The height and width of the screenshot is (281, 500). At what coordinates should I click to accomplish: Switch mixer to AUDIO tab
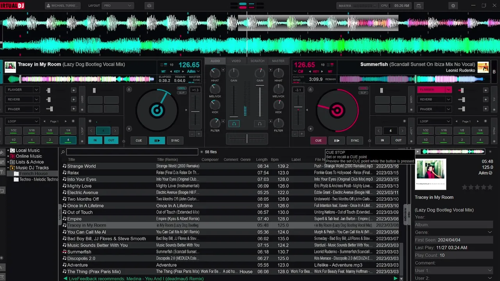(x=215, y=61)
